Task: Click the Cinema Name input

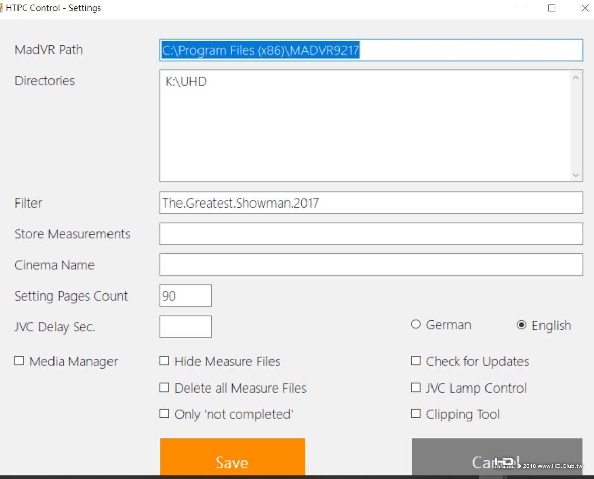Action: pos(371,265)
